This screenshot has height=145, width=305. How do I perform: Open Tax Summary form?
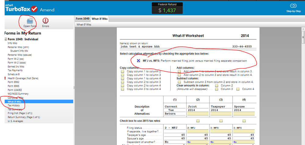pos(15,109)
